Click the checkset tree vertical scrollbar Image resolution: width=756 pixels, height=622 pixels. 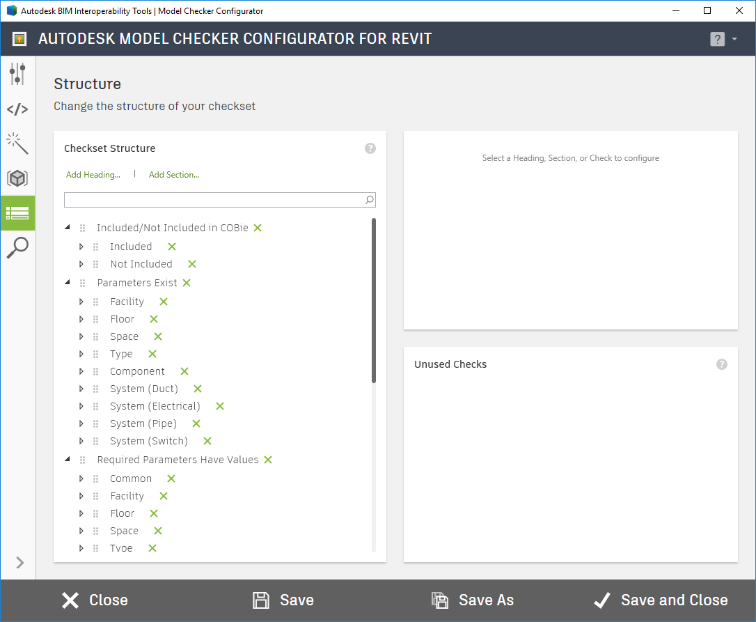pyautogui.click(x=374, y=301)
